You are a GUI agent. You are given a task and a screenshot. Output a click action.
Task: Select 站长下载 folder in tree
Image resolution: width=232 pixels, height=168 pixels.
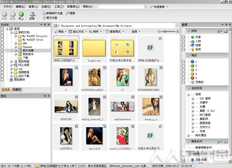pos(24,76)
